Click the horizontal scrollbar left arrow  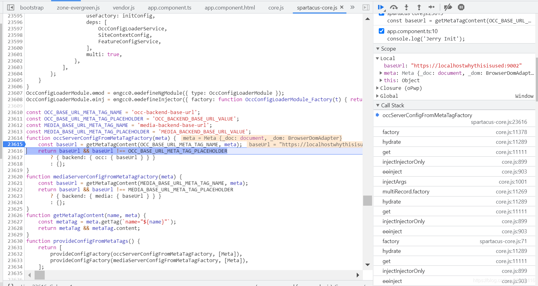click(x=29, y=275)
